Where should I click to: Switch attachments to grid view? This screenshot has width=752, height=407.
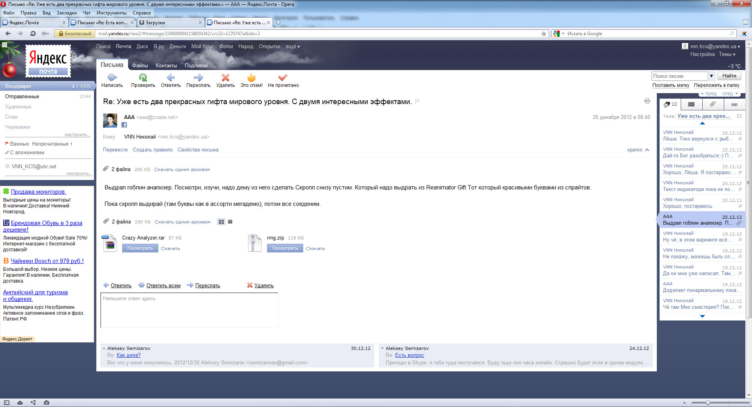coord(221,222)
